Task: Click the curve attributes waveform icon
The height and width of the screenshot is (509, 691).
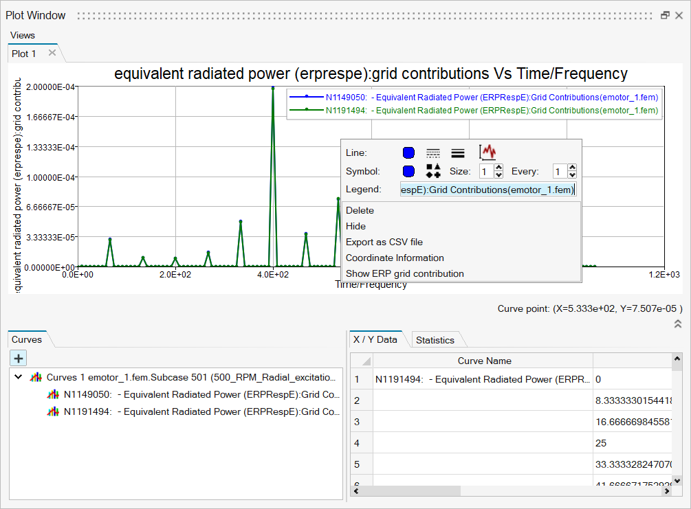Action: (487, 152)
